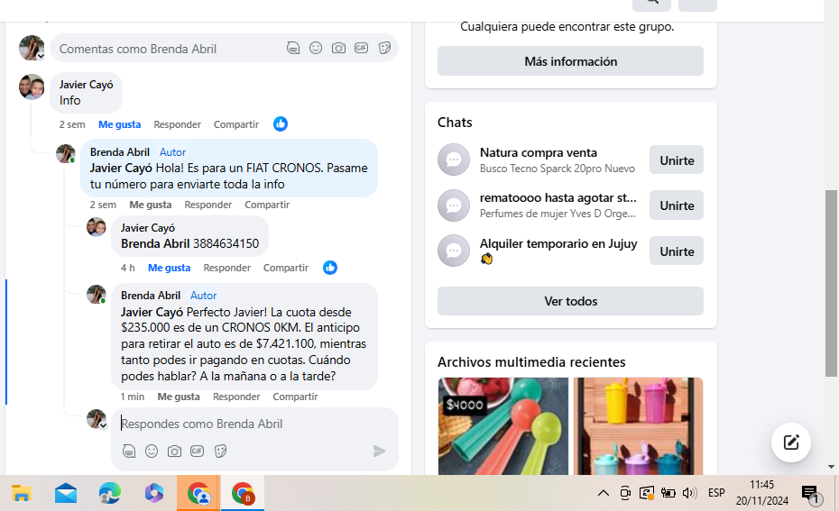The image size is (839, 511).
Task: Open Mail app from taskbar
Action: (x=66, y=493)
